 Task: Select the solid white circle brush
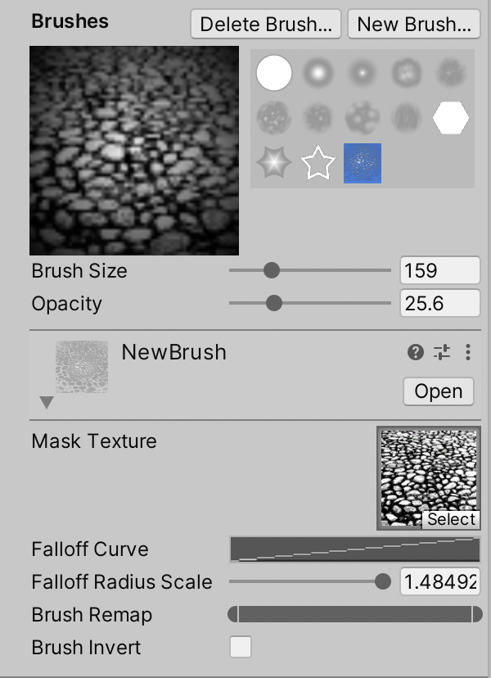point(273,73)
